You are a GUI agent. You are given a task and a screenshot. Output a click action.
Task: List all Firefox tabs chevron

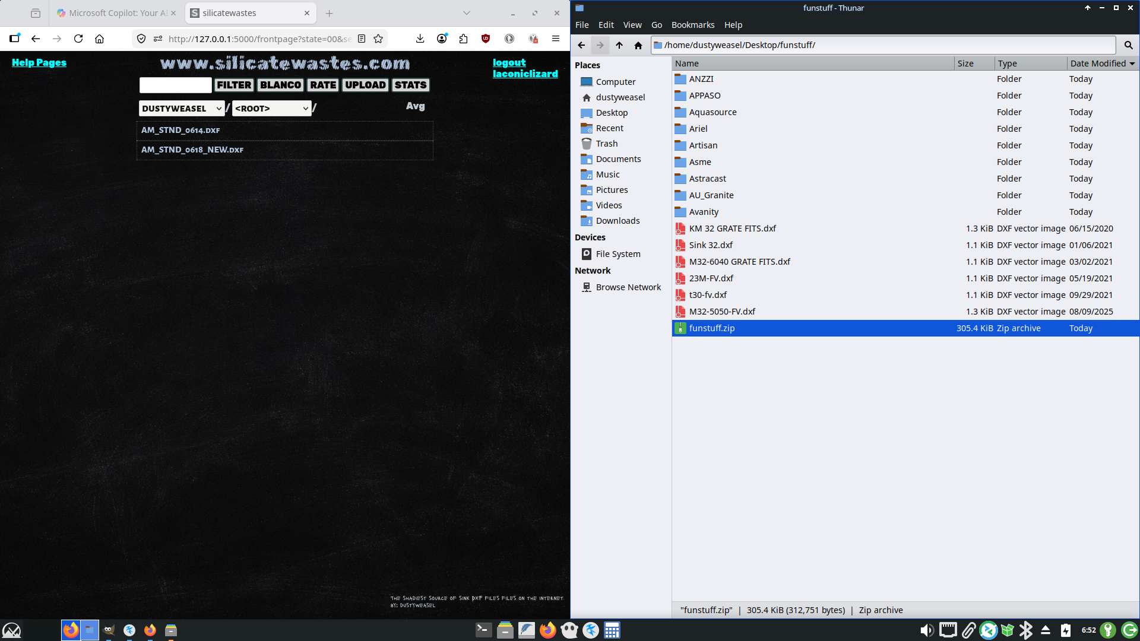pyautogui.click(x=467, y=13)
